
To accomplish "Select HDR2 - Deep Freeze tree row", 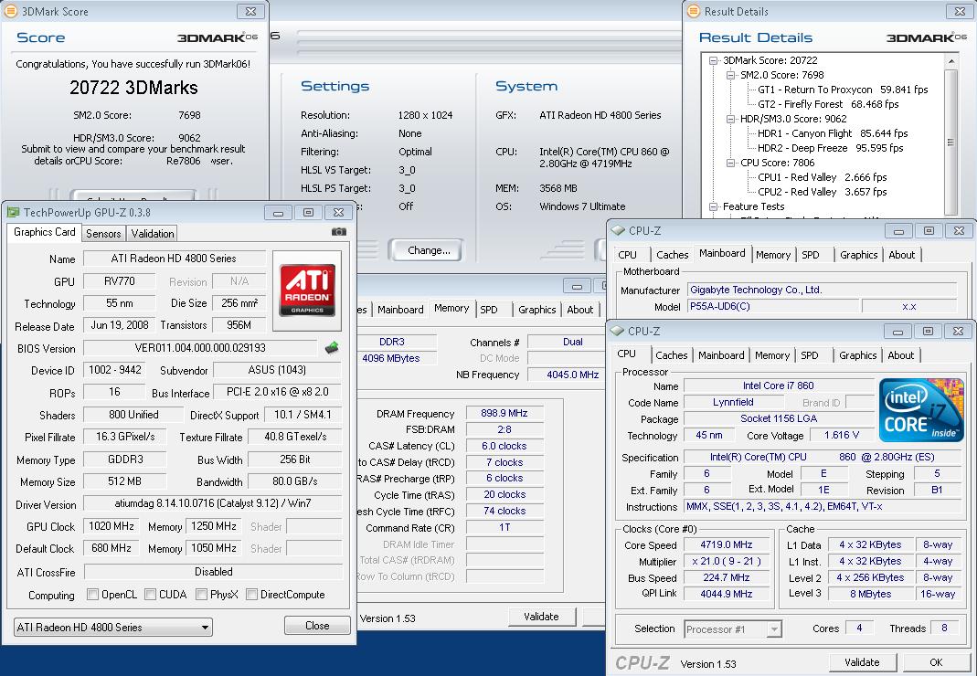I will (x=830, y=148).
